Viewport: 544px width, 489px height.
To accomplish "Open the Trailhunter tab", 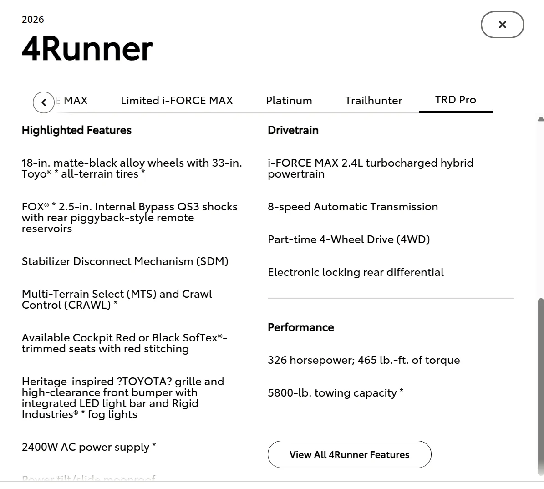I will tap(373, 101).
